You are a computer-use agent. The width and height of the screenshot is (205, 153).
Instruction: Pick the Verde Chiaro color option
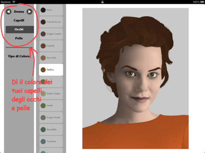51,93
